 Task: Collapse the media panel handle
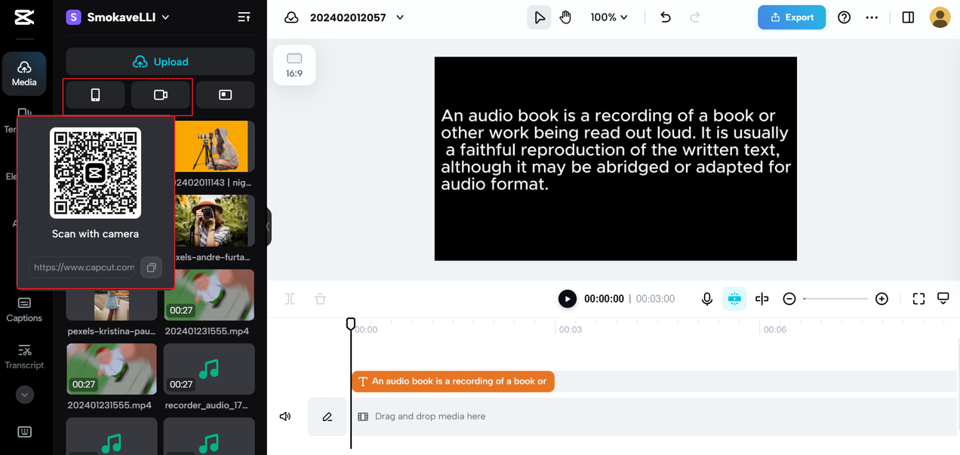[268, 227]
